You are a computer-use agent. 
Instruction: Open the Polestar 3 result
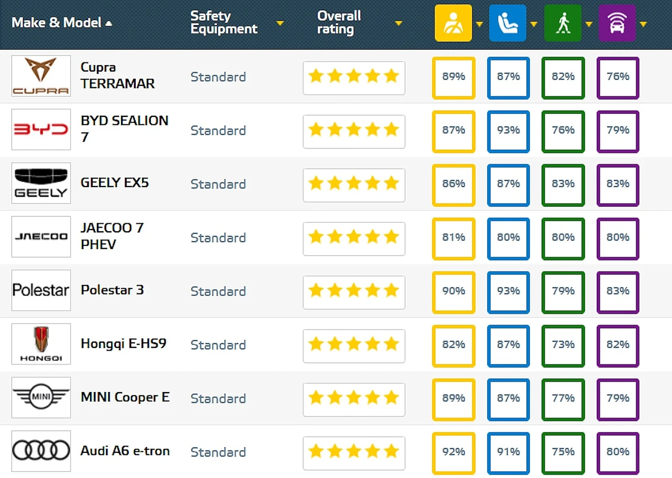(x=112, y=290)
